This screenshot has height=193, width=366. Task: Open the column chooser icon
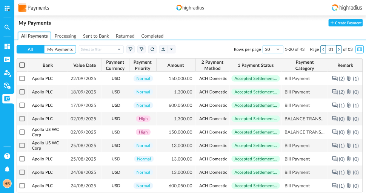[359, 49]
